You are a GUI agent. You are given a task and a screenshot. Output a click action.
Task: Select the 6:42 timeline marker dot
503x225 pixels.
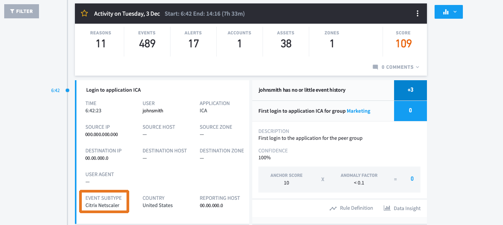[x=67, y=91]
